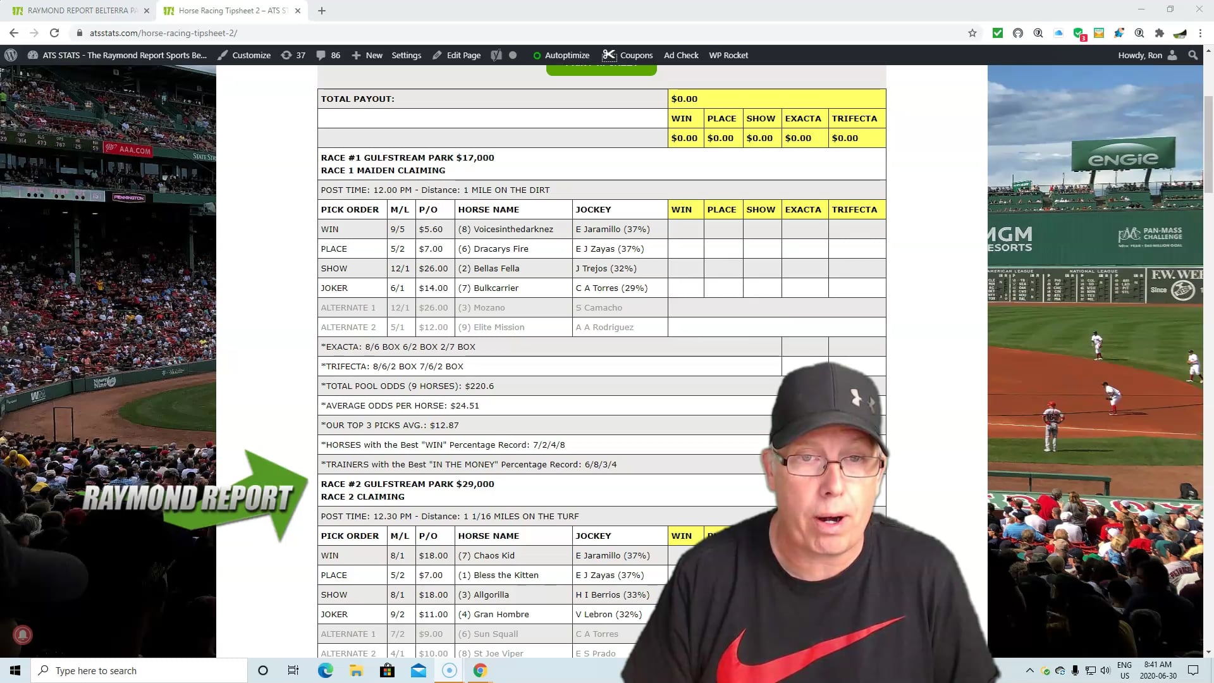Open the rocket extension icon
The height and width of the screenshot is (683, 1214).
pos(1119,33)
